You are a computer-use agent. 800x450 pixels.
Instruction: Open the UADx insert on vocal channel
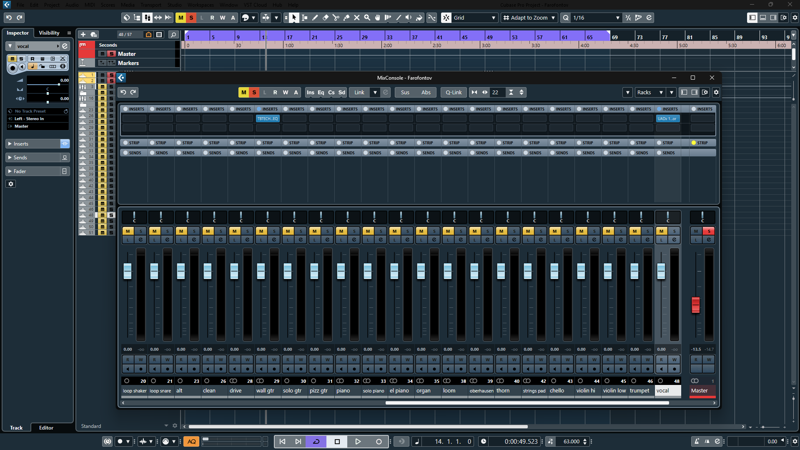pyautogui.click(x=668, y=118)
